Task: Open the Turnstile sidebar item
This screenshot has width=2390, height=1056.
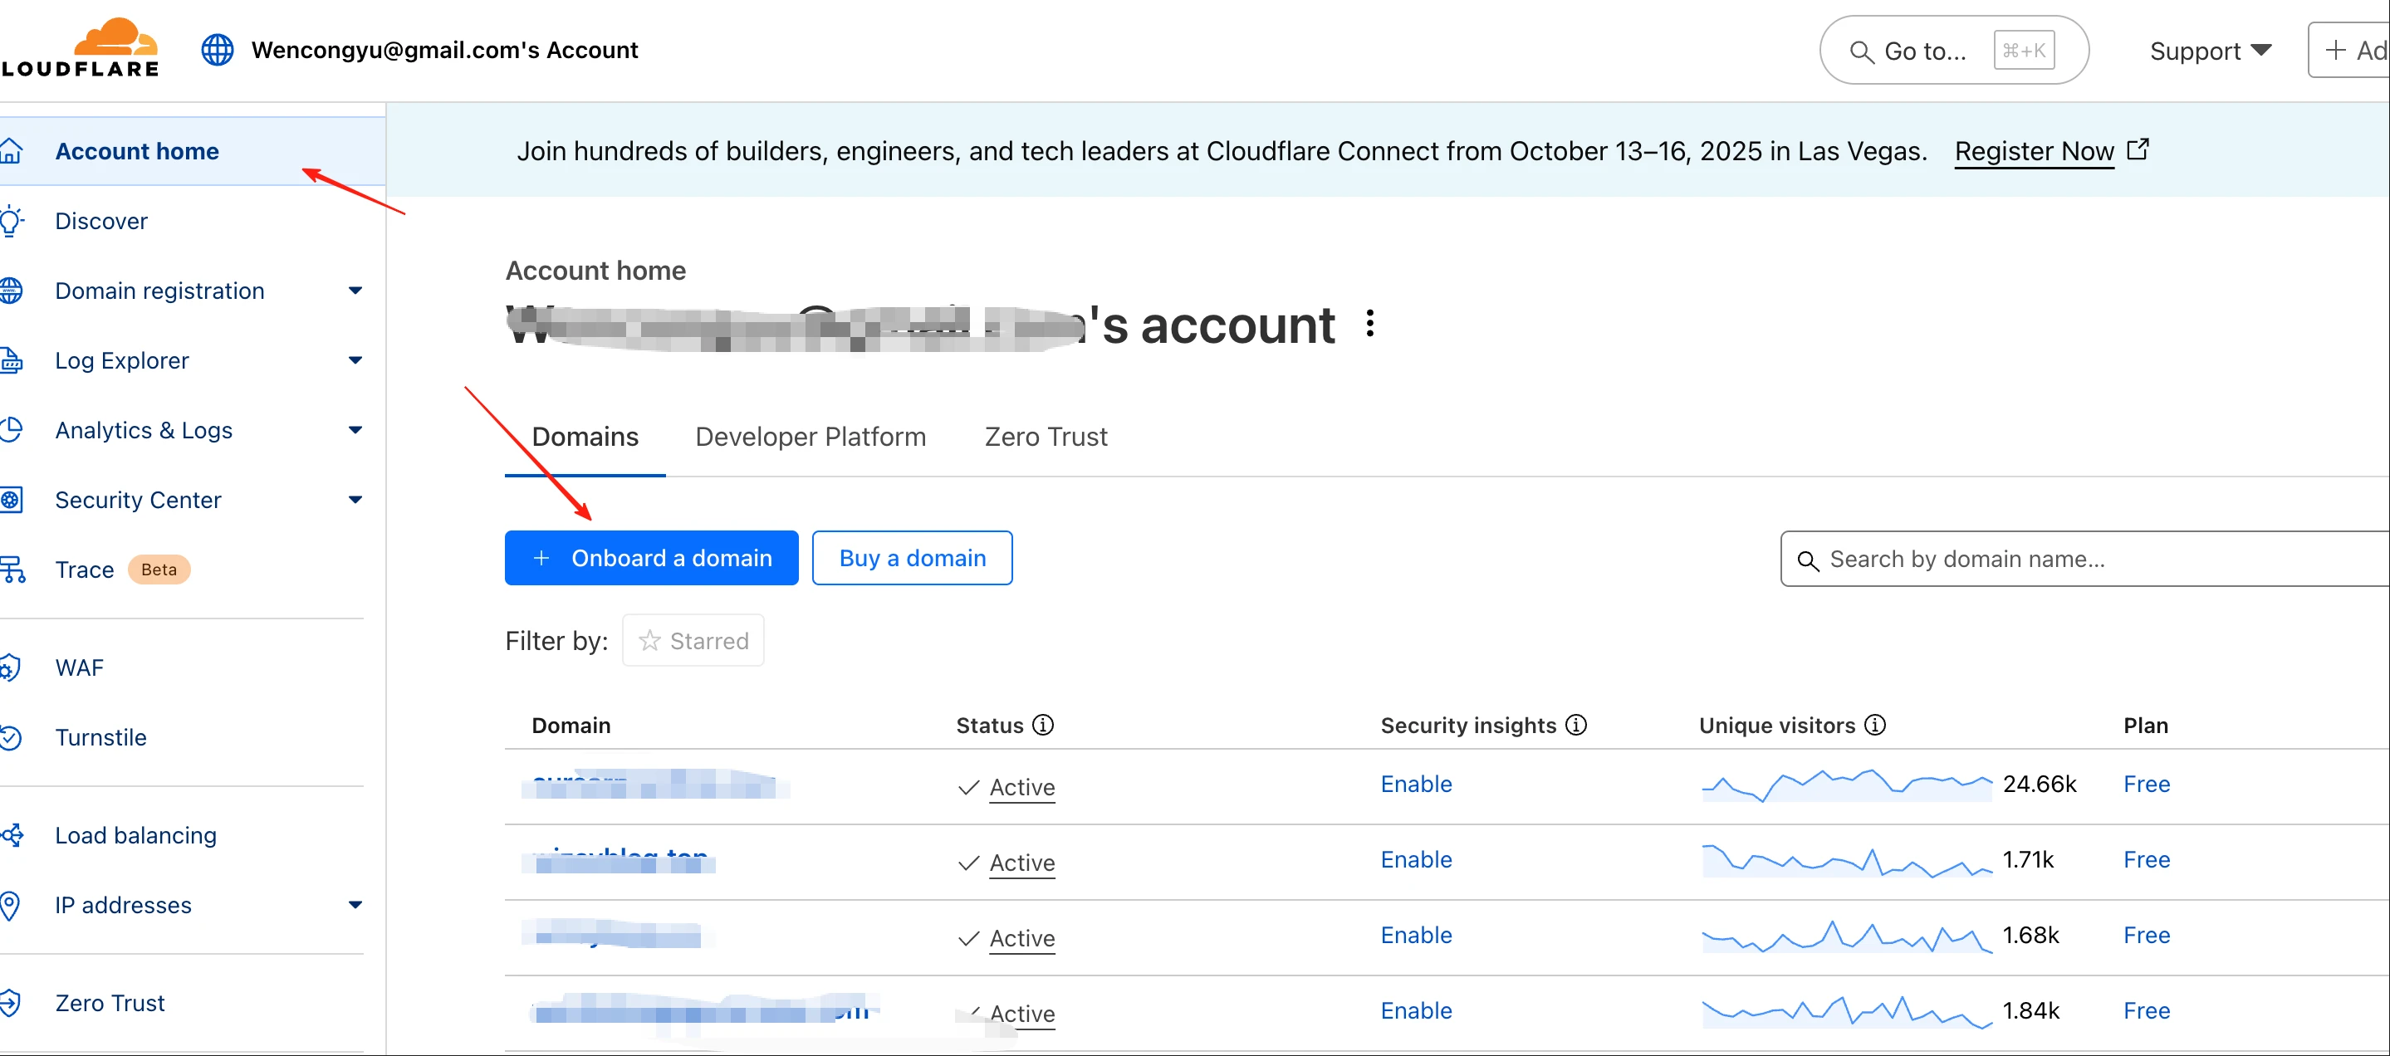Action: (100, 738)
